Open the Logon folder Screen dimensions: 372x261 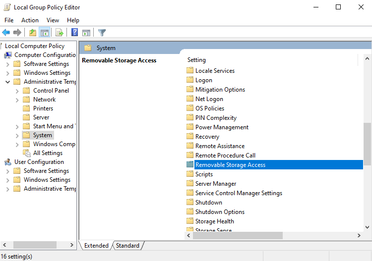coord(204,80)
